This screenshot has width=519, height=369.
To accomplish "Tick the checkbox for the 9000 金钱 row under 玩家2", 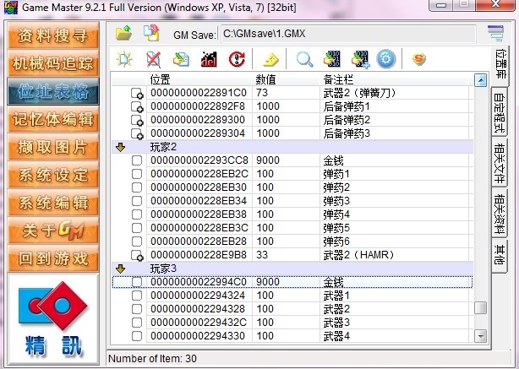I will (x=137, y=160).
